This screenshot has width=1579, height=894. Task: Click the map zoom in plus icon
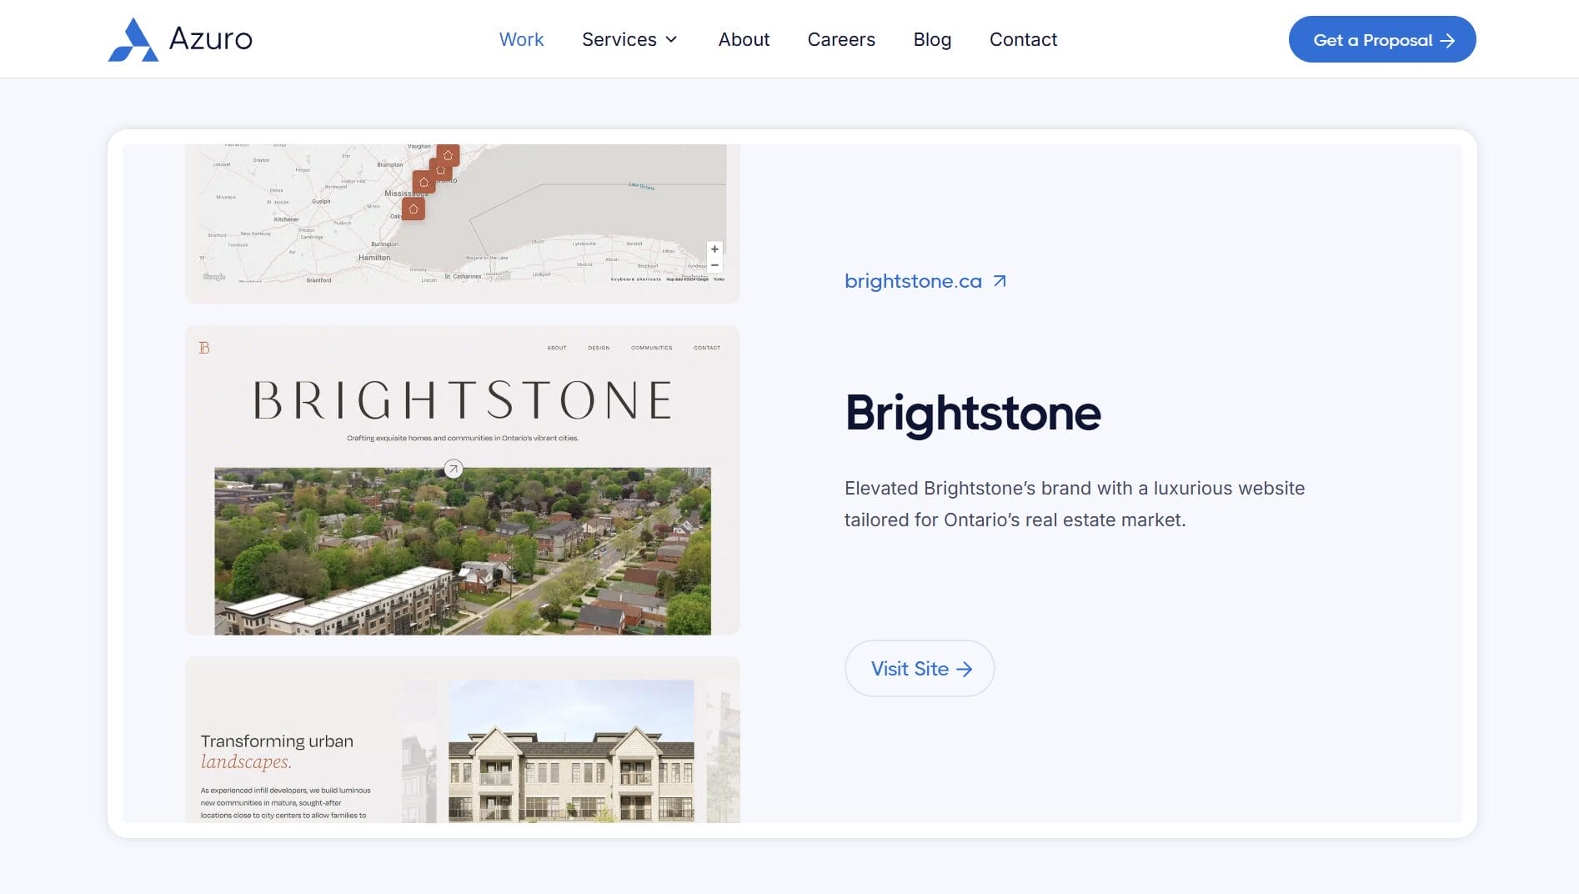714,249
